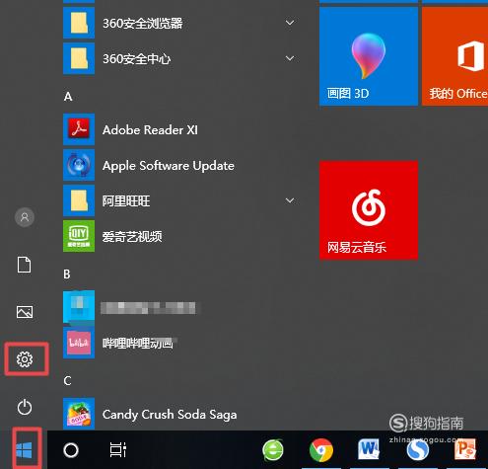Open Sogou browser from taskbar
488x469 pixels.
(418, 450)
